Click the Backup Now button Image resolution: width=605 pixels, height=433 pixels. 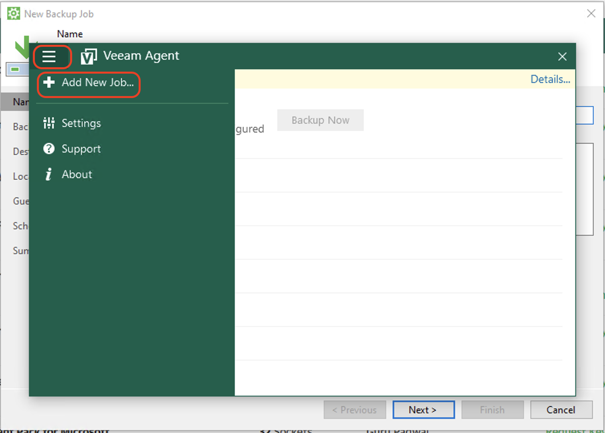(321, 120)
